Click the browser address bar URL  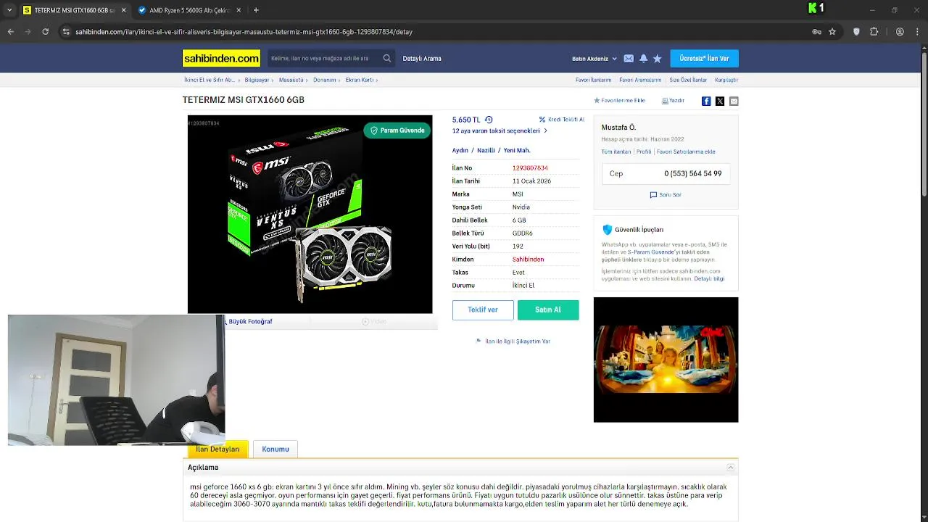(244, 32)
